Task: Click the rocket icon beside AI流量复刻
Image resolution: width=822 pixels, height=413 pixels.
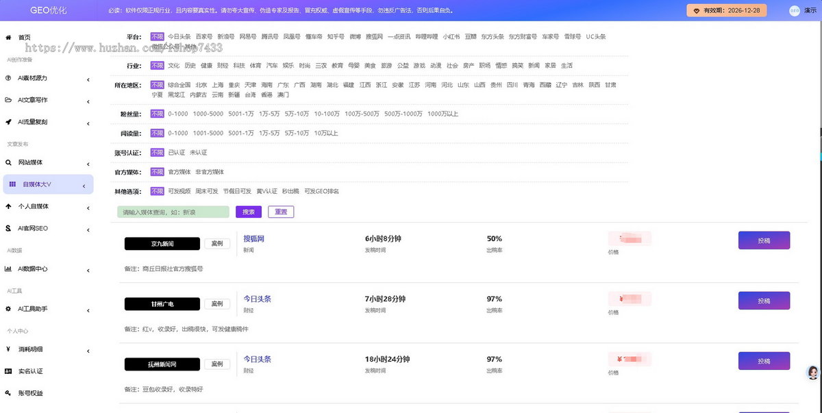Action: [x=8, y=122]
